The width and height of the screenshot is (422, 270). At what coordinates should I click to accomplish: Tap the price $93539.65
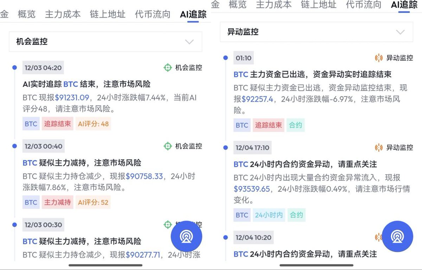[x=252, y=189]
